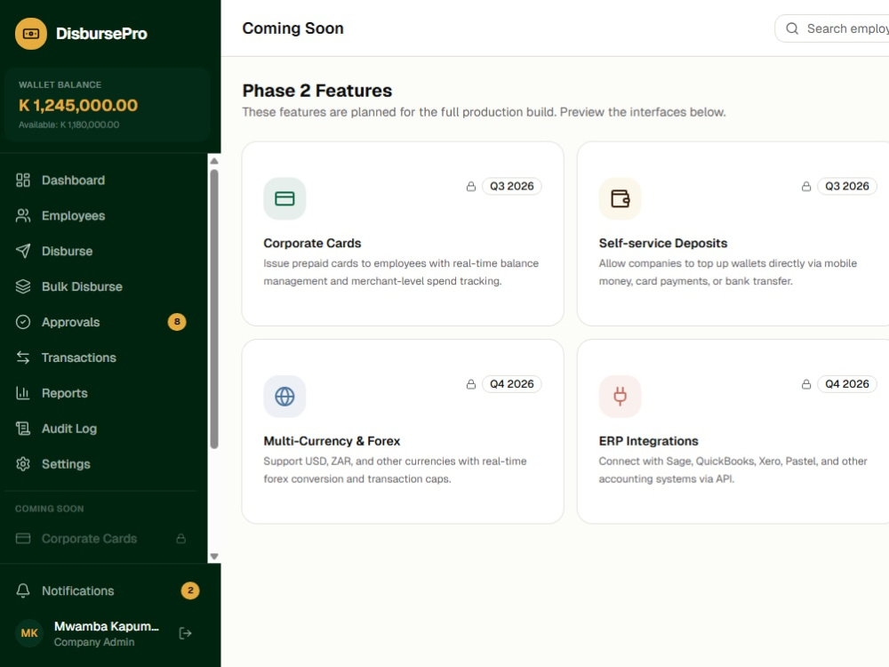This screenshot has width=889, height=667.
Task: Click the Q4 2026 badge on ERP Integrations
Action: (846, 384)
